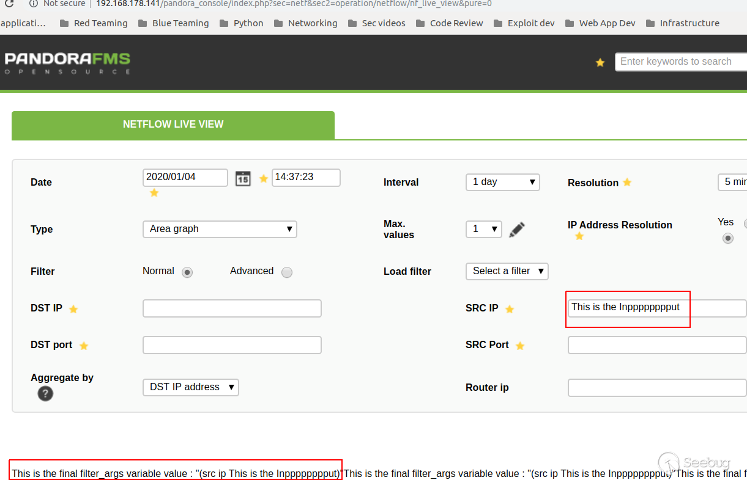
Task: Open the Sec videos bookmarks folder
Action: [x=376, y=23]
